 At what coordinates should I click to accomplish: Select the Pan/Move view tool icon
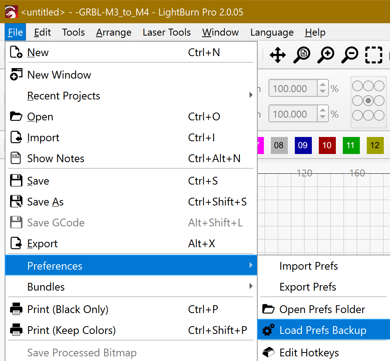[277, 55]
